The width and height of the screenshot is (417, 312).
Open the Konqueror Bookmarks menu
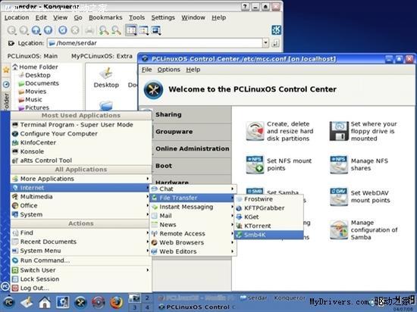click(x=105, y=17)
